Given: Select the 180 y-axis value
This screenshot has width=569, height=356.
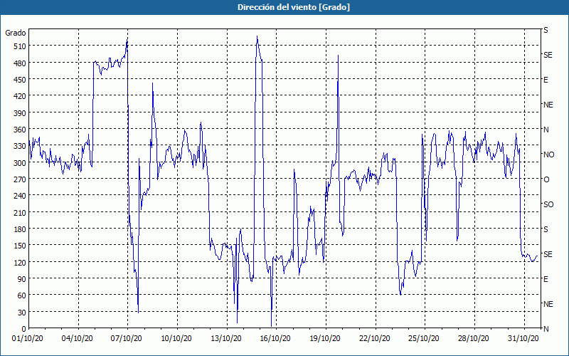Looking at the screenshot, I should coord(19,229).
